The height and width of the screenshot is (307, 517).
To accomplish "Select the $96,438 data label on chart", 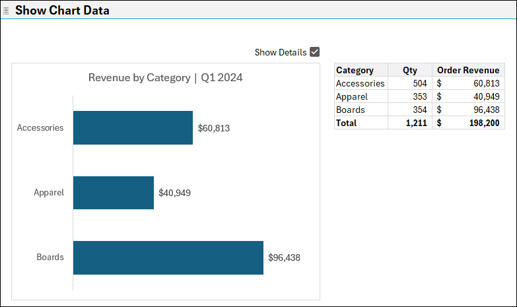I will pos(284,257).
